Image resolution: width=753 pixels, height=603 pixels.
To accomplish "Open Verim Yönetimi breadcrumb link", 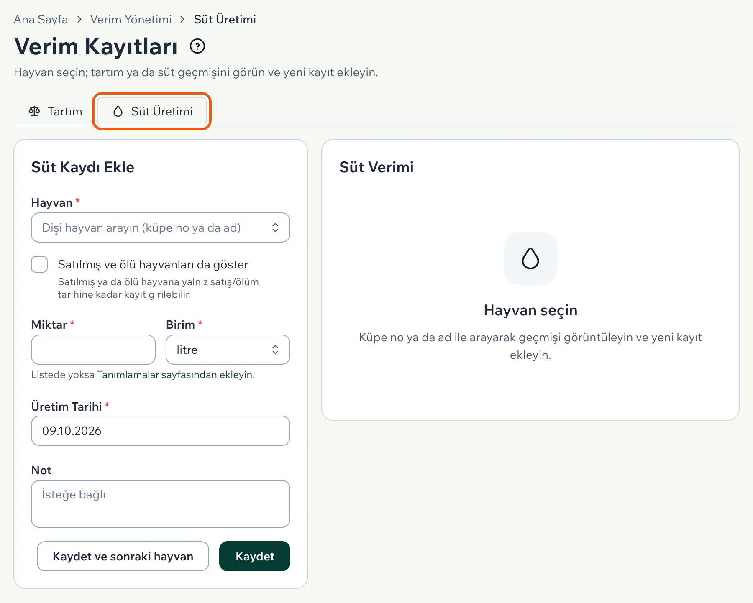I will click(131, 19).
